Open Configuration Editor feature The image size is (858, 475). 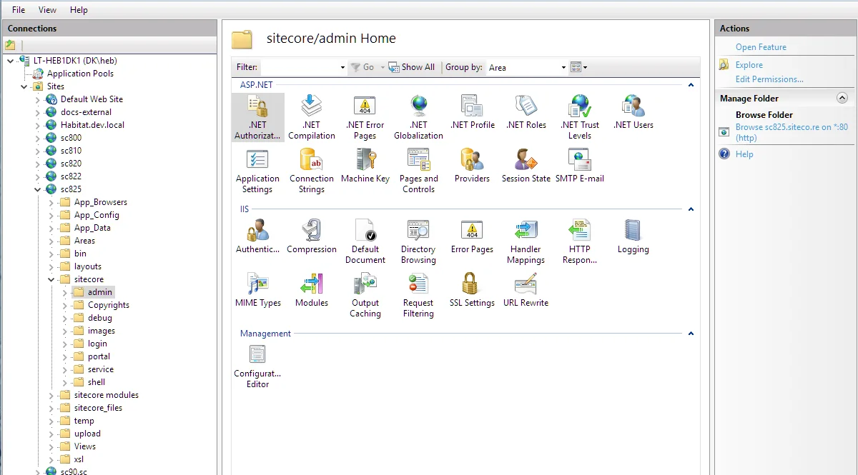point(257,366)
